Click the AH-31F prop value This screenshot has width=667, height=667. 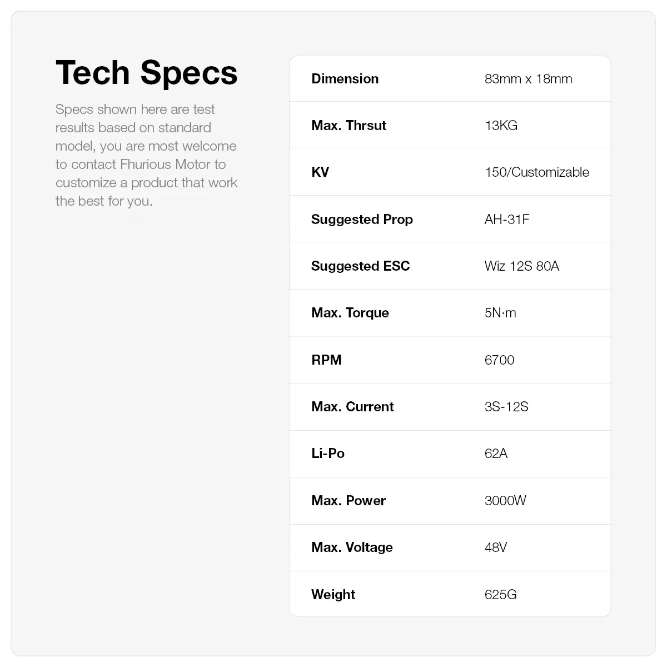tap(506, 220)
